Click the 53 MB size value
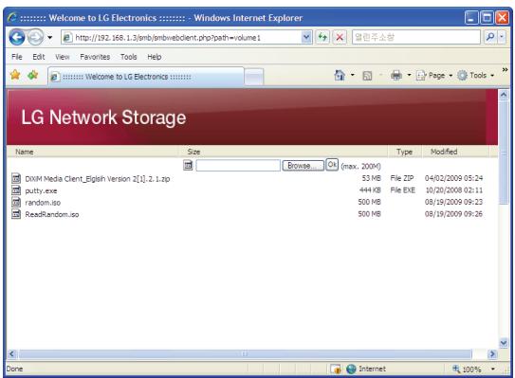 tap(371, 178)
